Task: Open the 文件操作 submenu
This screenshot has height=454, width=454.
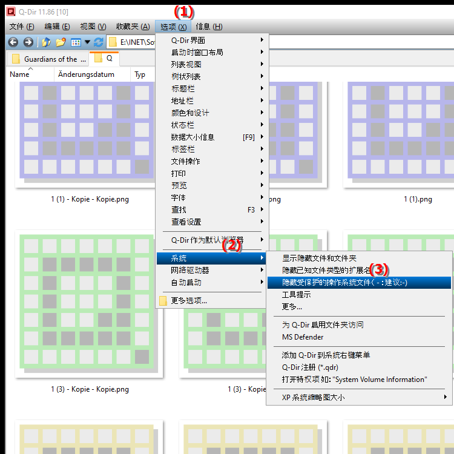Action: click(212, 161)
